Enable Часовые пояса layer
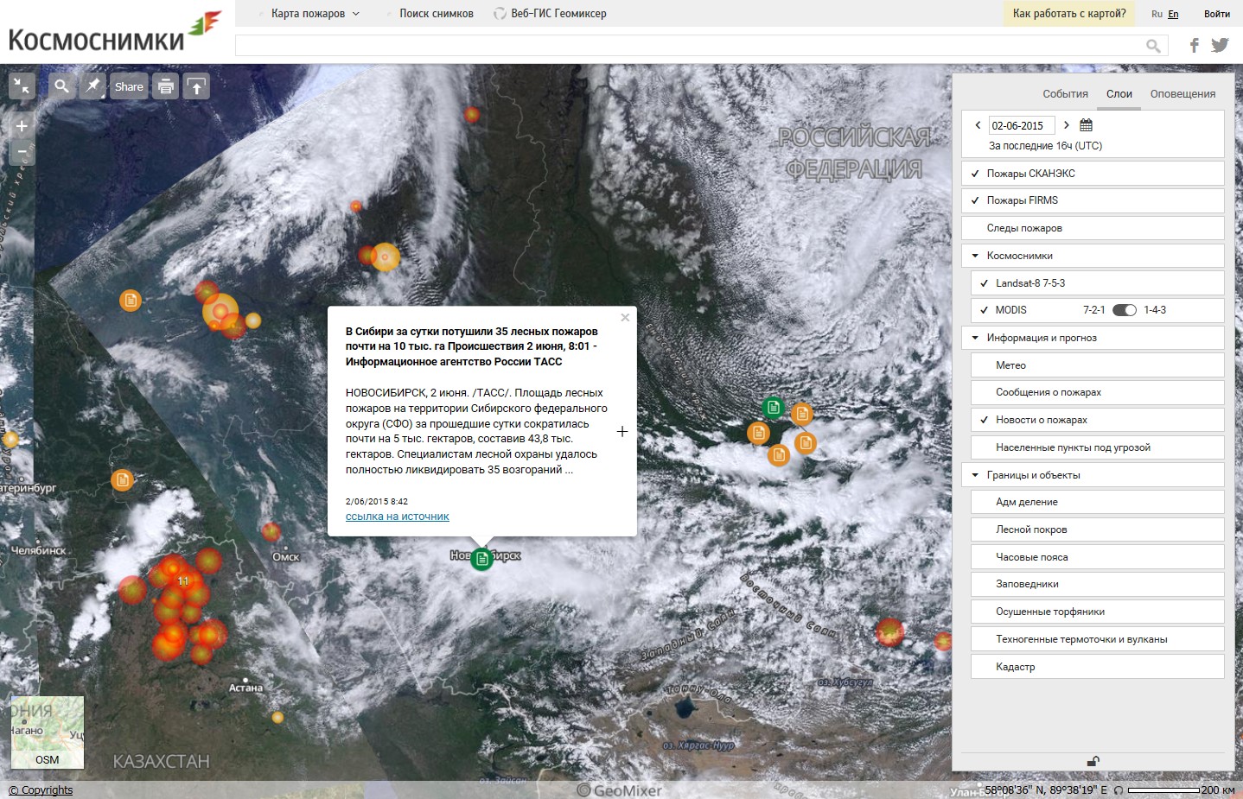This screenshot has height=799, width=1243. pyautogui.click(x=1098, y=557)
